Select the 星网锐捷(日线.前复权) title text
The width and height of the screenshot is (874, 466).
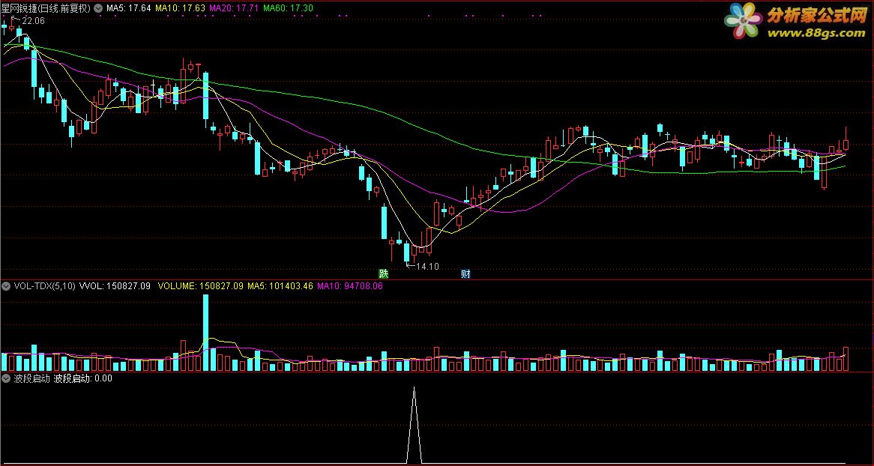click(47, 8)
